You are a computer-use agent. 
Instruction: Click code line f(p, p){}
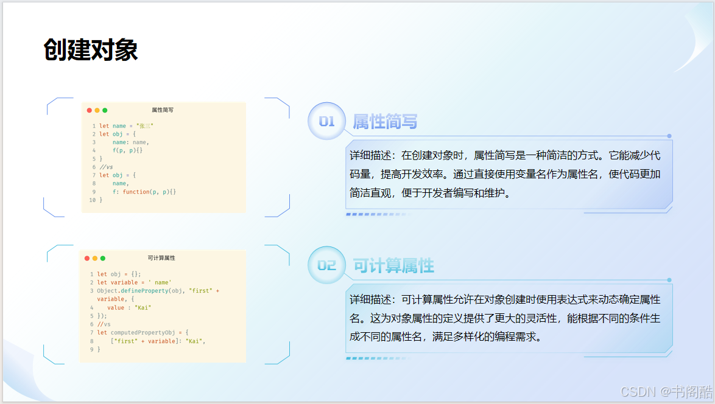[128, 150]
